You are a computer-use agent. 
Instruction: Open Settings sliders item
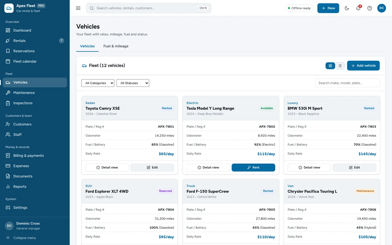[35, 207]
